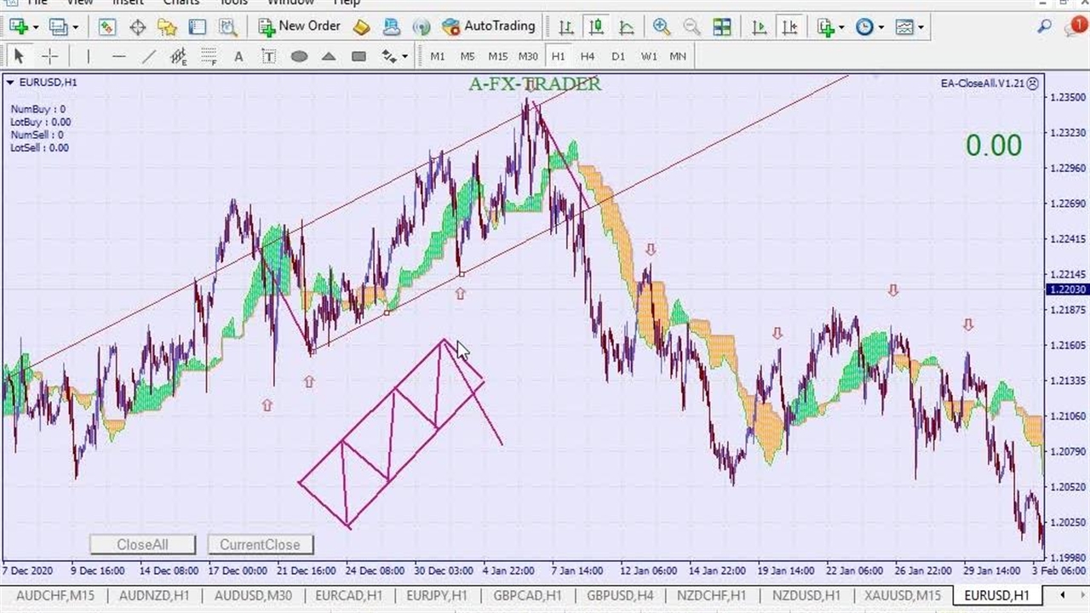The image size is (1090, 613).
Task: Expand the Periodicity clock dropdown
Action: coord(881,27)
